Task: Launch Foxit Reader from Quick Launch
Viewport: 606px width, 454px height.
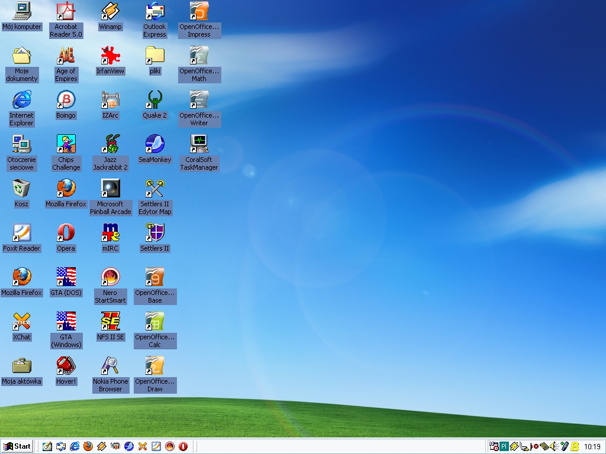Action: (156, 447)
